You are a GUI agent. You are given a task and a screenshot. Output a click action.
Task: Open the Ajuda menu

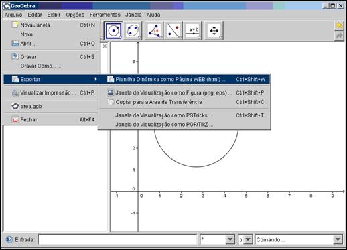coord(153,15)
